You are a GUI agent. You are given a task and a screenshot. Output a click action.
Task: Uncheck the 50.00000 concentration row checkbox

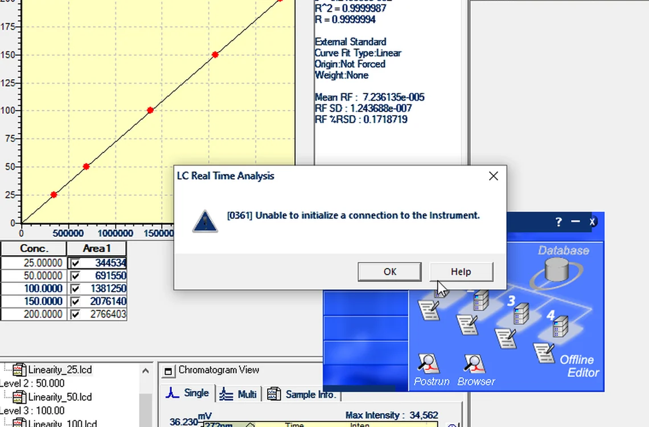click(x=75, y=276)
